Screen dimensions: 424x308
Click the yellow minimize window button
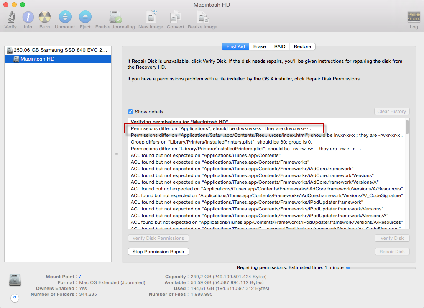click(14, 5)
